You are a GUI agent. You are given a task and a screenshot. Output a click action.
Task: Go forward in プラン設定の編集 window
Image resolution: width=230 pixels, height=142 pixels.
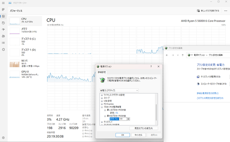pos(173,55)
